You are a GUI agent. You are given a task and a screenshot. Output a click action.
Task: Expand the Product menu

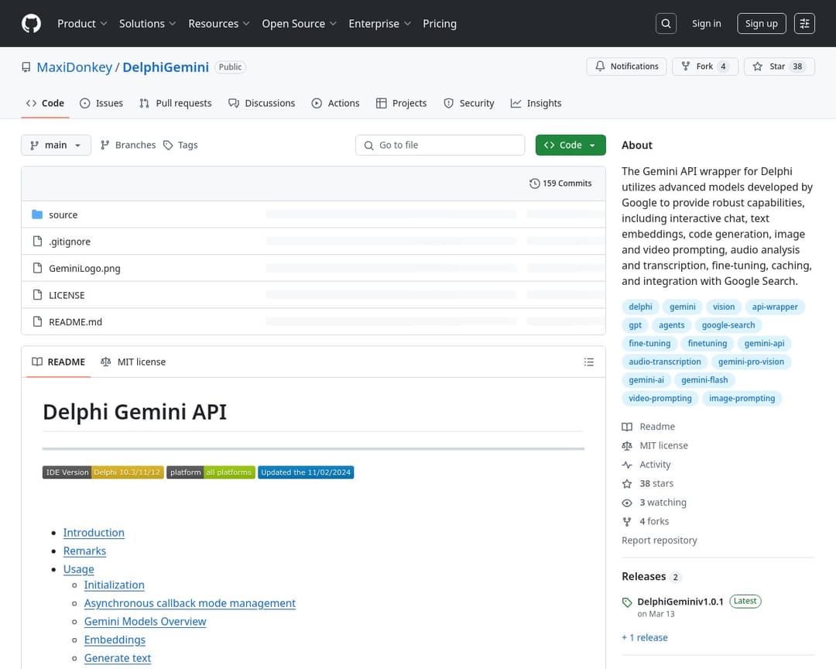pyautogui.click(x=82, y=23)
